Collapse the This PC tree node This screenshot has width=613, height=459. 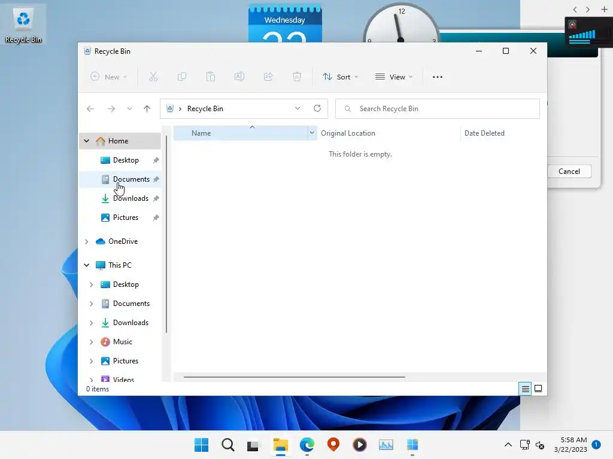click(x=87, y=265)
